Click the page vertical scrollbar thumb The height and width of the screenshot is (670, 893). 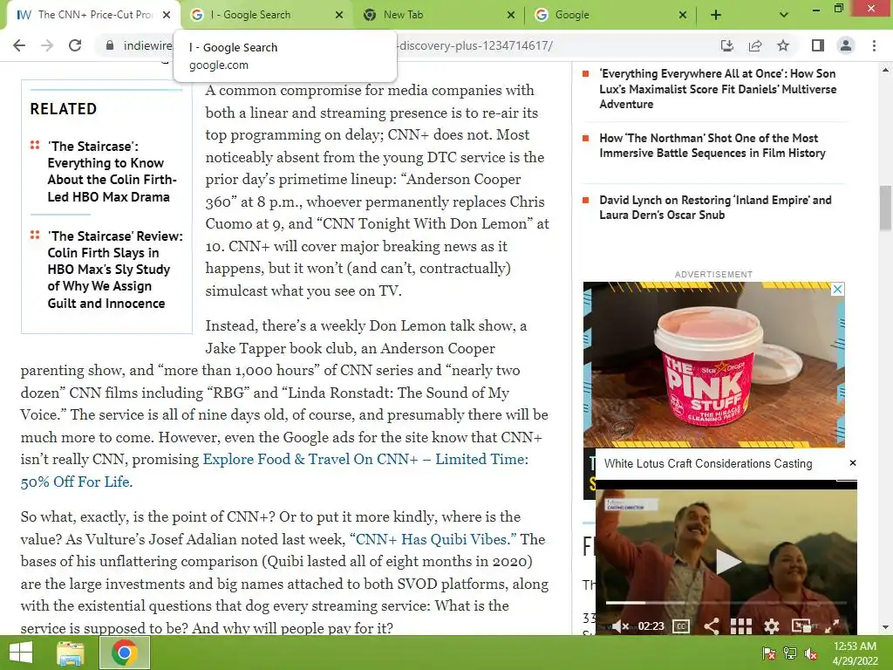pos(886,208)
